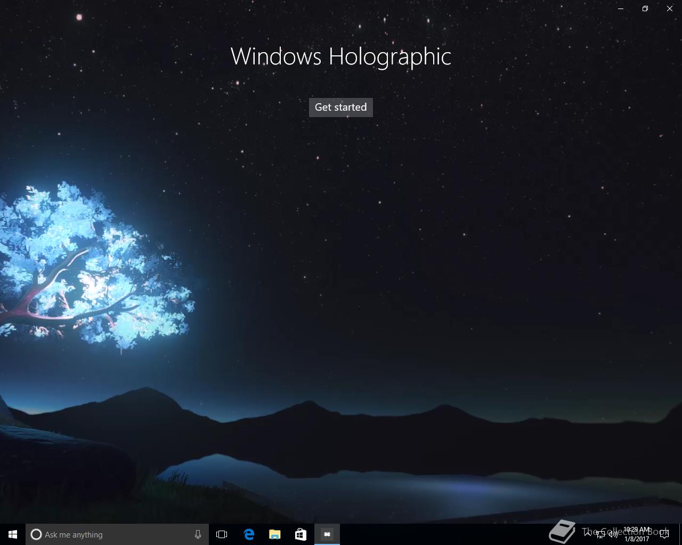The height and width of the screenshot is (545, 682).
Task: Open the volume control tray icon
Action: click(613, 534)
